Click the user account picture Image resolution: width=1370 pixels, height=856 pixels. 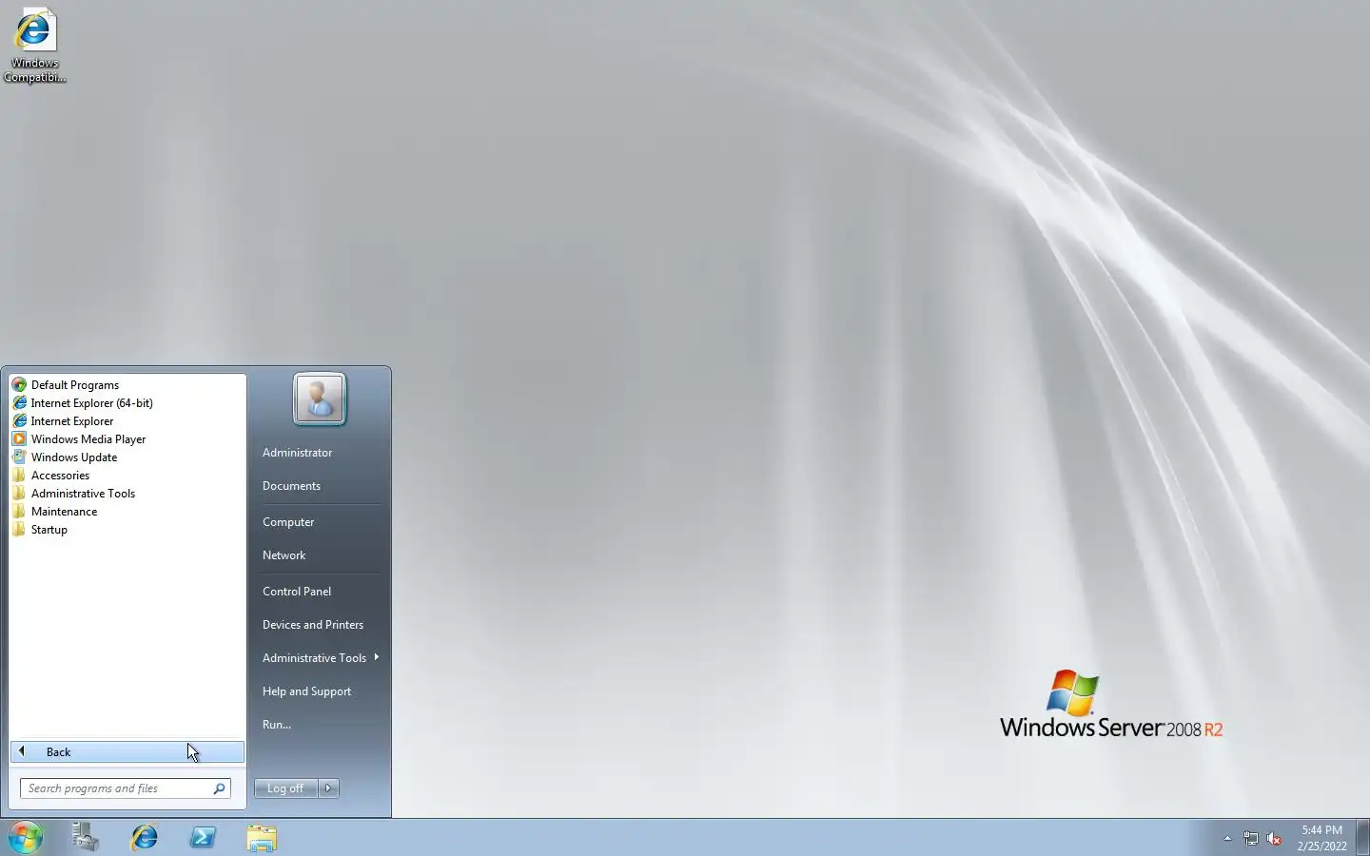(x=320, y=398)
